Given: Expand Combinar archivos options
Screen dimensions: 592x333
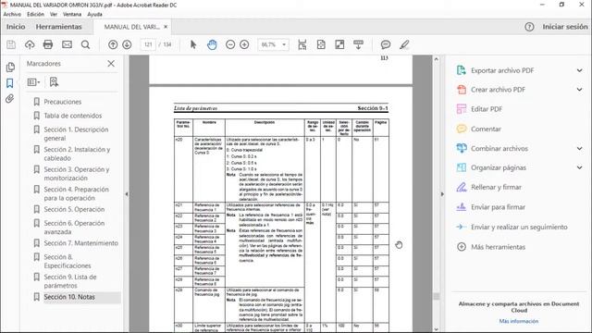Looking at the screenshot, I should (580, 148).
